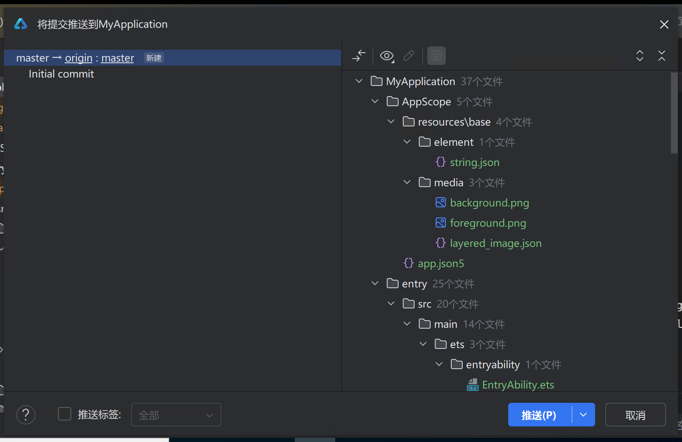The height and width of the screenshot is (442, 682).
Task: Collapse the AppScope node chevron
Action: tap(375, 101)
